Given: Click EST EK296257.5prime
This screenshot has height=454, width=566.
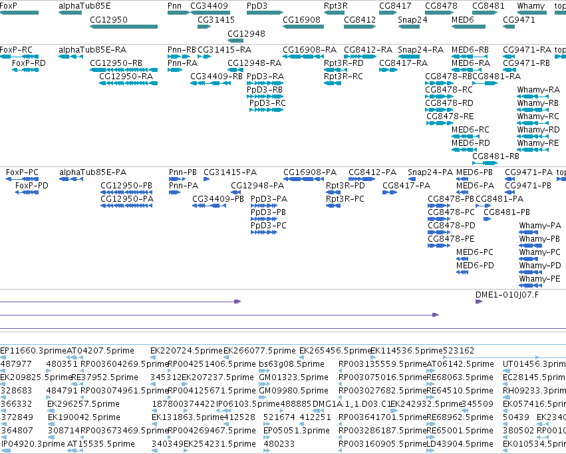Looking at the screenshot, I should click(x=83, y=404).
